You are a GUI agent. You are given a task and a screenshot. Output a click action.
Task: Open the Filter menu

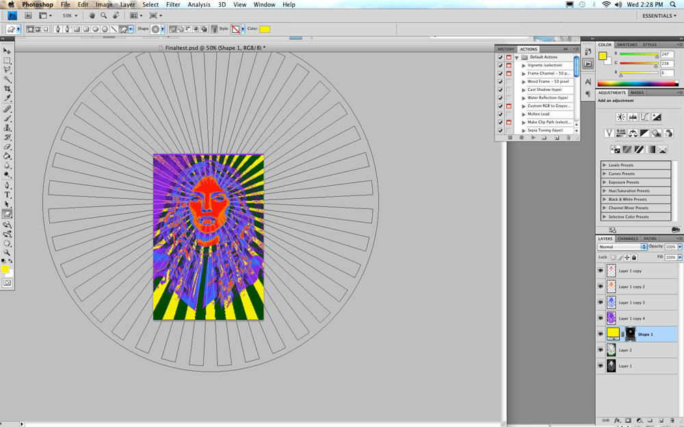tap(173, 4)
